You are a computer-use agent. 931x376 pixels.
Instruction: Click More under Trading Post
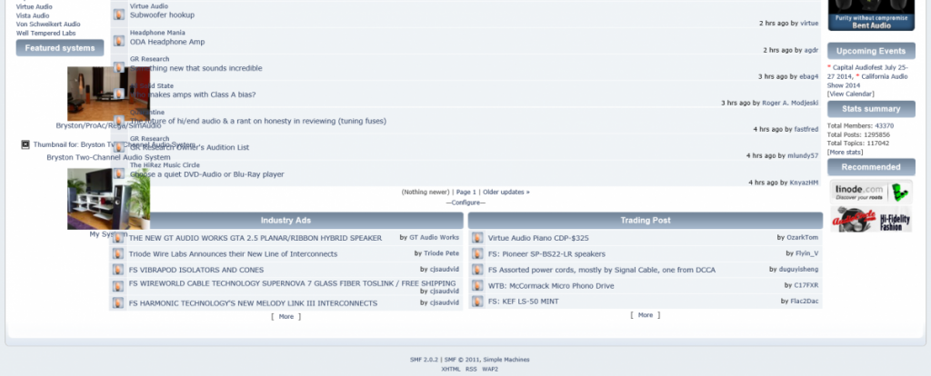(x=646, y=315)
